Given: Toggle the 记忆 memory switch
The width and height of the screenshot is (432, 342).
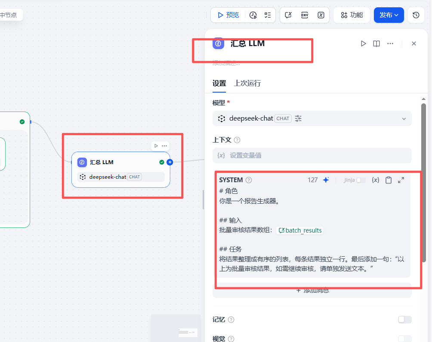Looking at the screenshot, I should [x=405, y=319].
